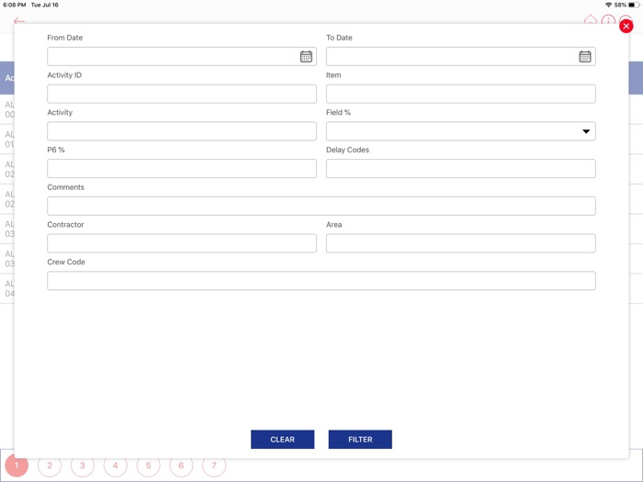The image size is (643, 482).
Task: Tap the Wi-Fi status icon
Action: coord(608,5)
